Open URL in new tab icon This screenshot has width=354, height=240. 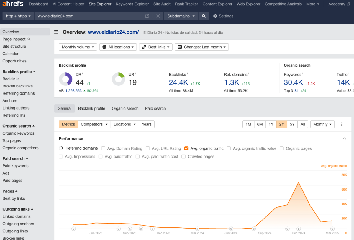(x=147, y=16)
